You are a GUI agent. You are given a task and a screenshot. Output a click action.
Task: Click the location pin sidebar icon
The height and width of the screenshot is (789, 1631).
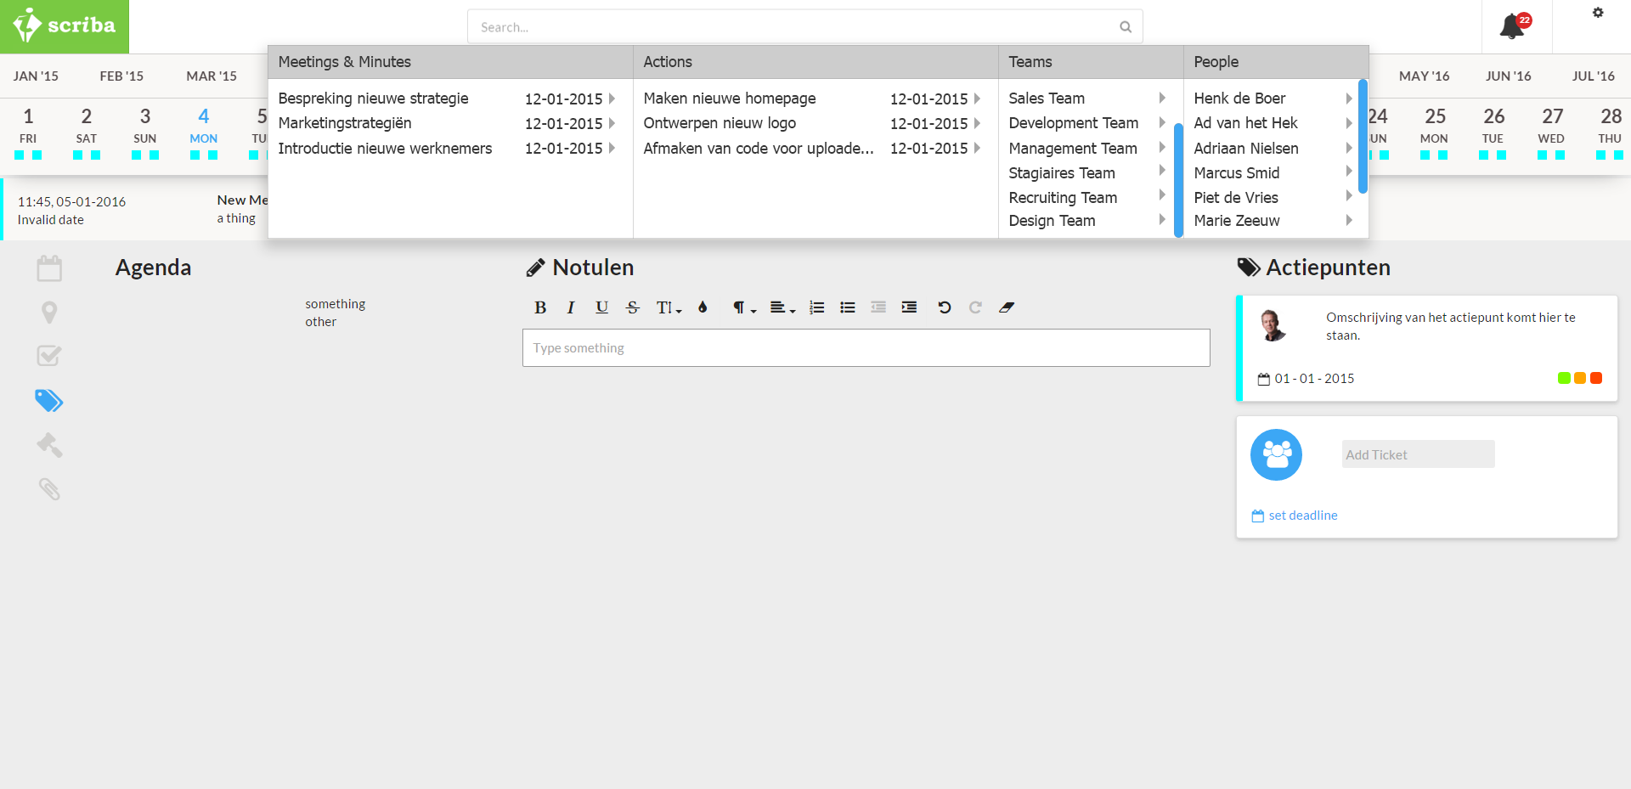[49, 313]
